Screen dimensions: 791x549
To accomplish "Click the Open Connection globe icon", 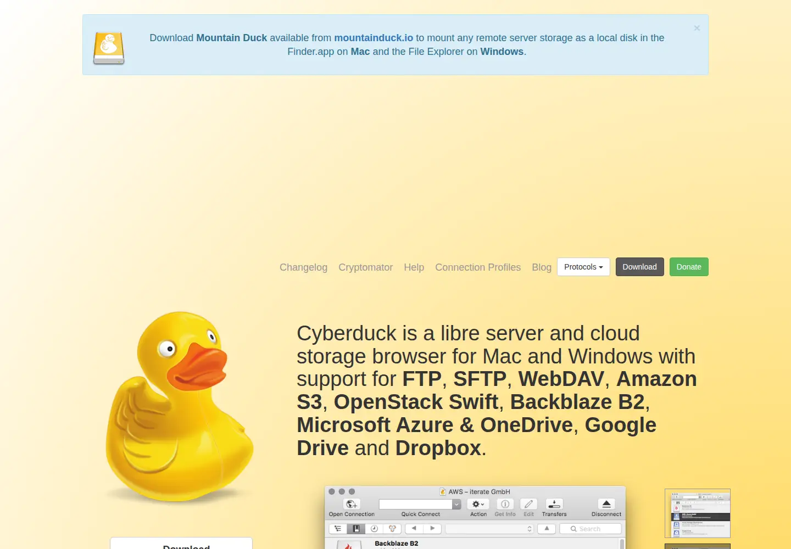I will pos(352,504).
